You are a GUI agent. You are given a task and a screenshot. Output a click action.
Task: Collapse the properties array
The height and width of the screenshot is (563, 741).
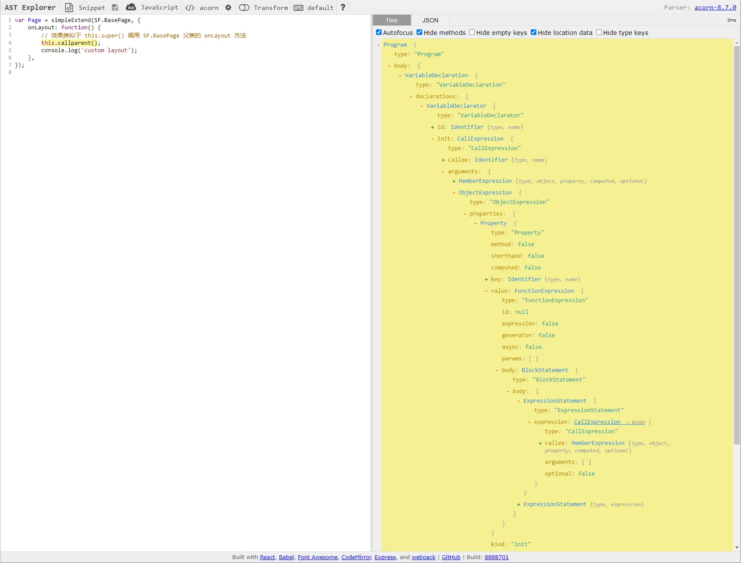(465, 214)
